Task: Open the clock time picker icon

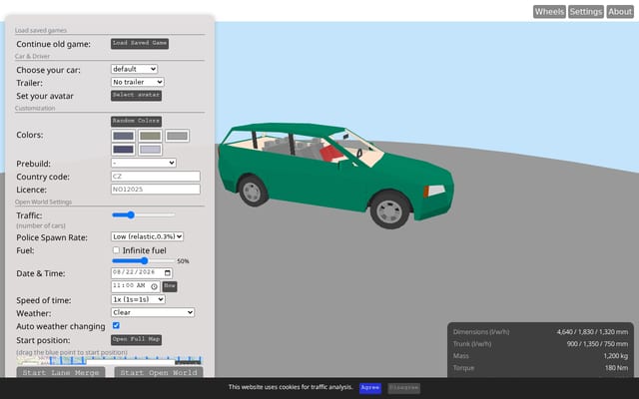Action: click(x=154, y=286)
